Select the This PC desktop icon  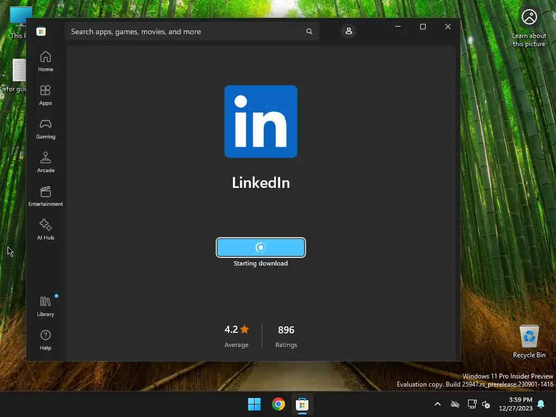18,22
